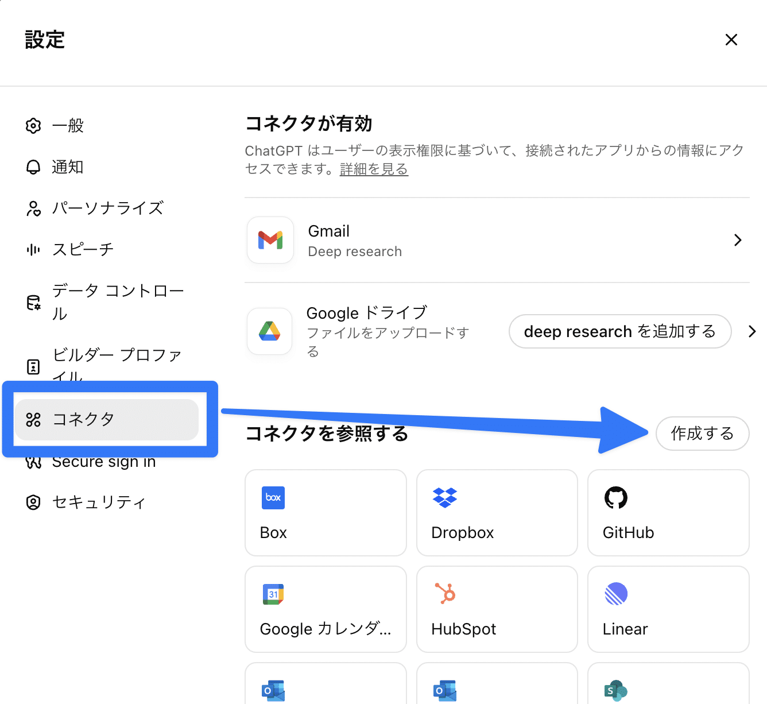This screenshot has width=767, height=704.
Task: Open the スピーチ settings section
Action: (83, 249)
